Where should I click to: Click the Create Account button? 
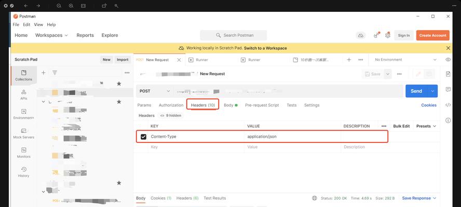tap(433, 35)
